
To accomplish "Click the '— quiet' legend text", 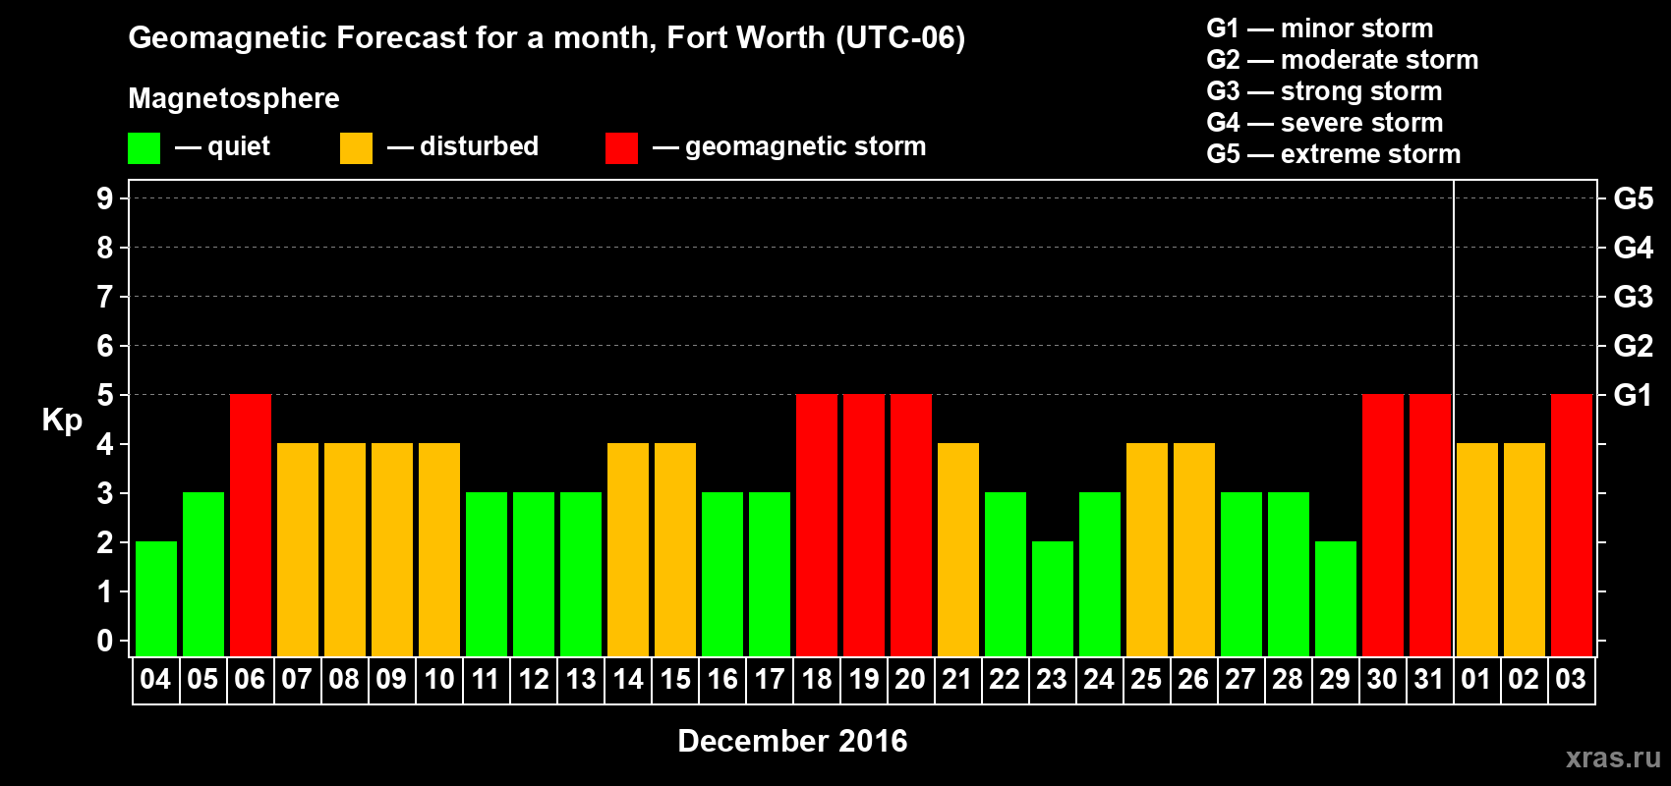I will point(222,146).
